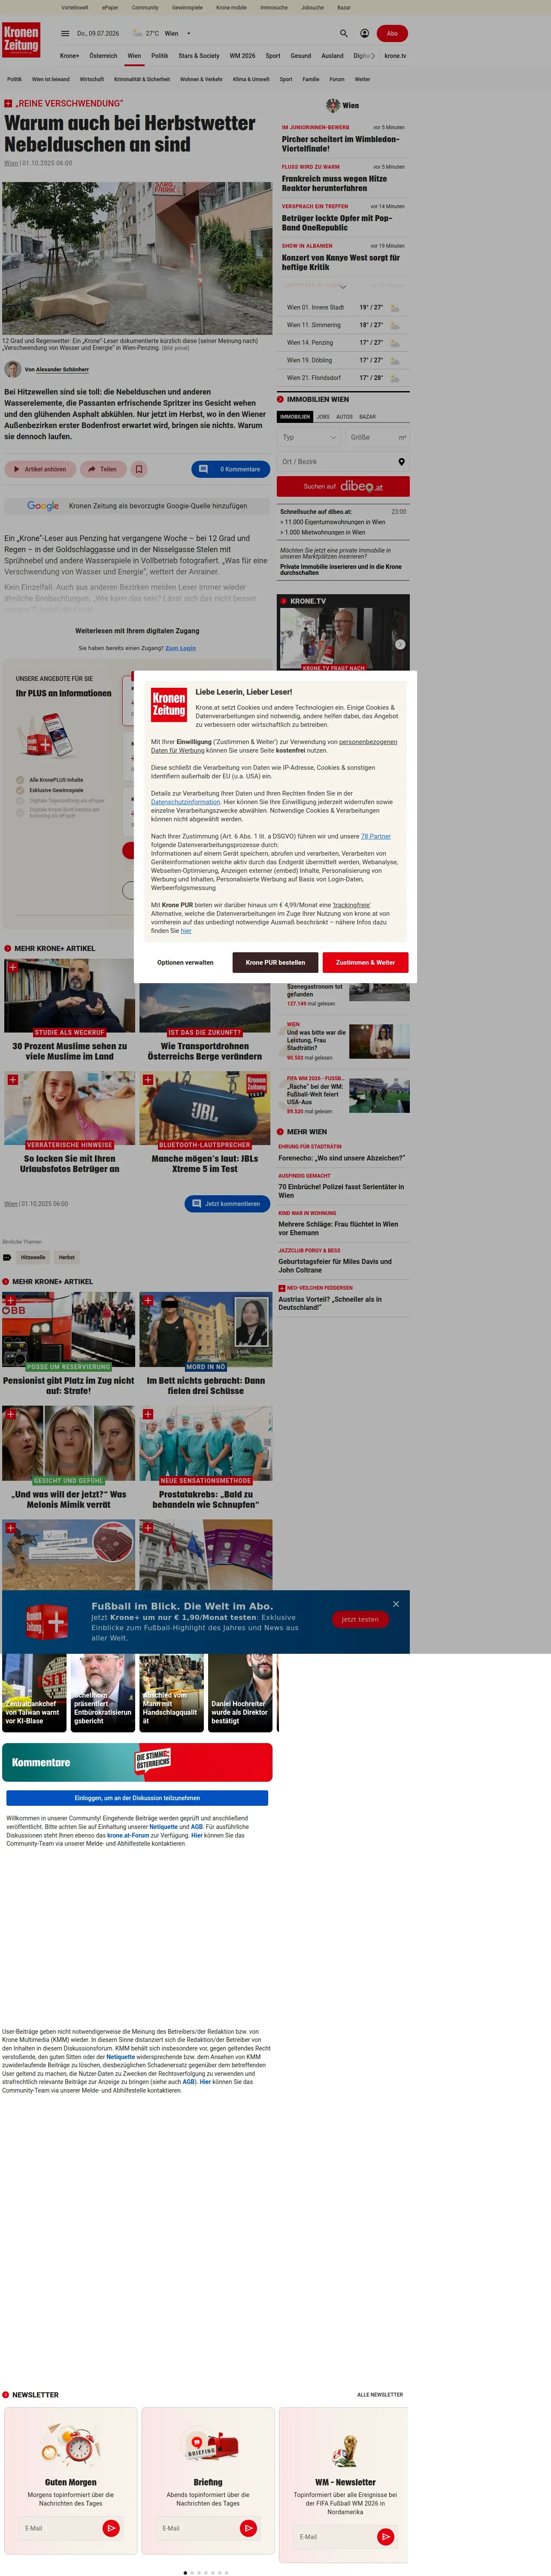
Task: Click weather icon for Wien 21. Floridsdorf
Action: pyautogui.click(x=394, y=378)
